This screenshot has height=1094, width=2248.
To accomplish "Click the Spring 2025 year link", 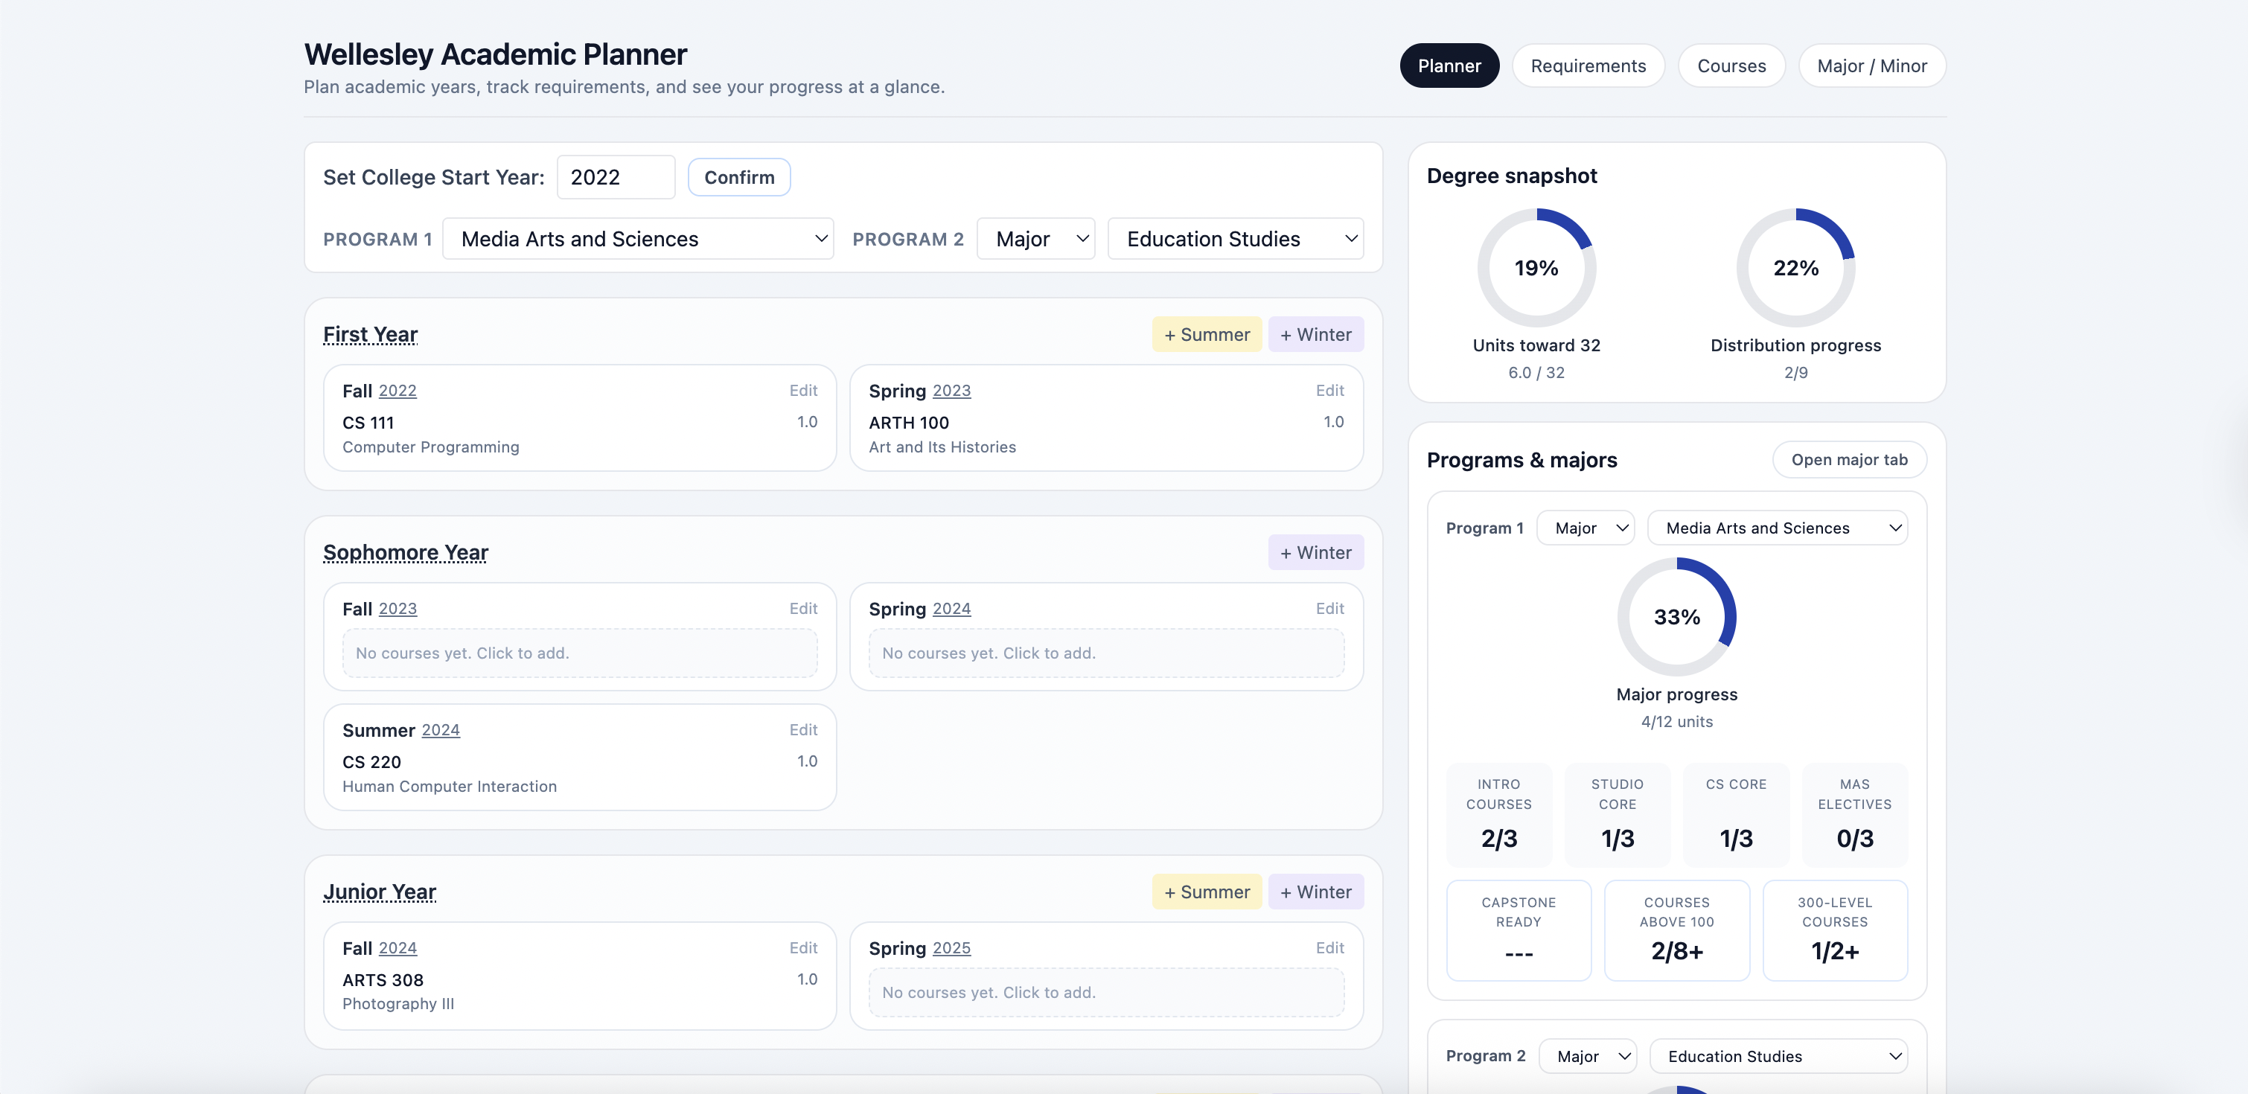I will pyautogui.click(x=951, y=948).
